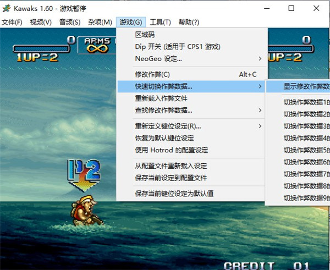The image size is (330, 270).
Task: Click 显示修改作弊数据 submenu entry
Action: point(298,86)
